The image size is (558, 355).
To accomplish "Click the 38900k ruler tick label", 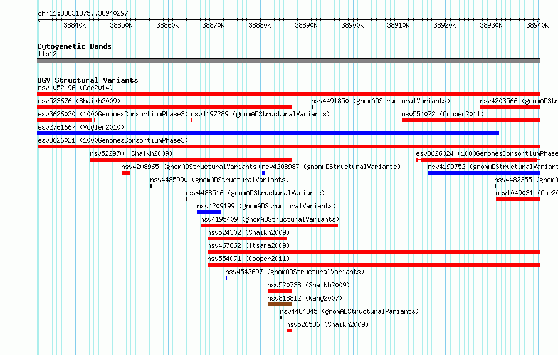I will tap(352, 25).
